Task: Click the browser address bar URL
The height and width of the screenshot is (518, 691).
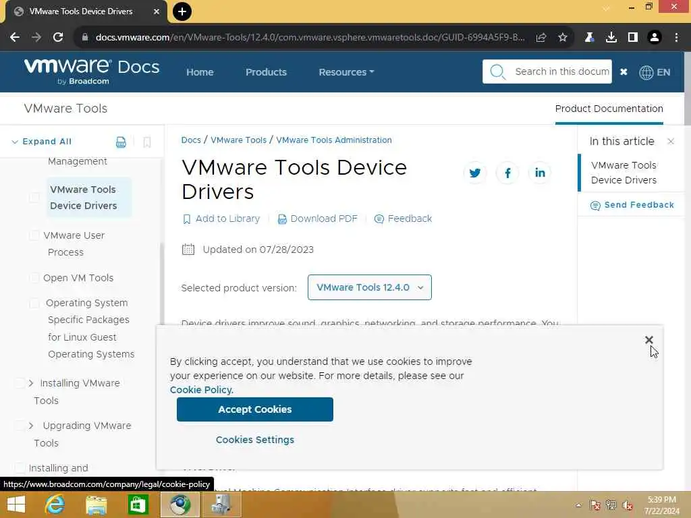Action: (x=310, y=38)
